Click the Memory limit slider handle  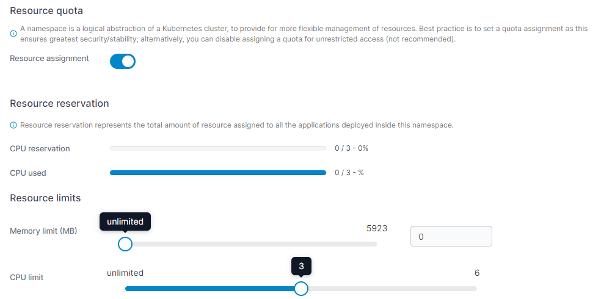125,244
